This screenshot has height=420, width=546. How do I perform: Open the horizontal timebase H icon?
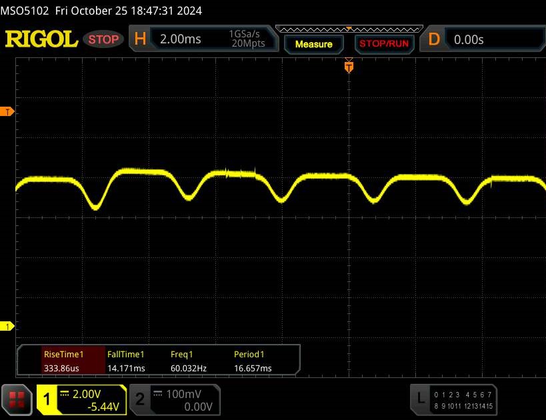(x=140, y=39)
